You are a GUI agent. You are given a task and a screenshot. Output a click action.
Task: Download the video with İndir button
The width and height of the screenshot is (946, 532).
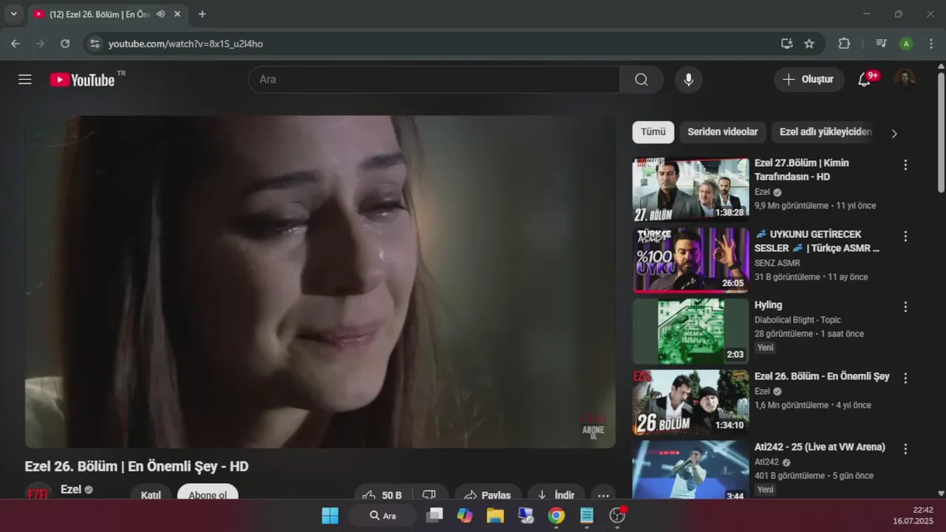pos(556,494)
